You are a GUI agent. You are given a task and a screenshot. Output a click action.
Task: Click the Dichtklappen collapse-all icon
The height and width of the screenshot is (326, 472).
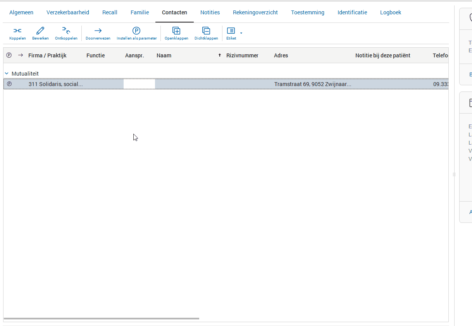tap(206, 31)
